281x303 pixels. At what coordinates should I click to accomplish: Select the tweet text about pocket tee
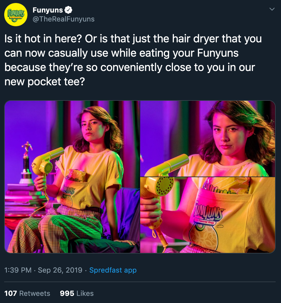click(x=133, y=60)
